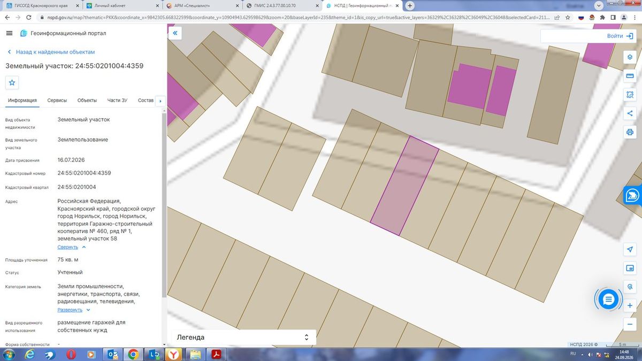This screenshot has height=361, width=642.
Task: Switch to the Состав tab
Action: (x=146, y=101)
